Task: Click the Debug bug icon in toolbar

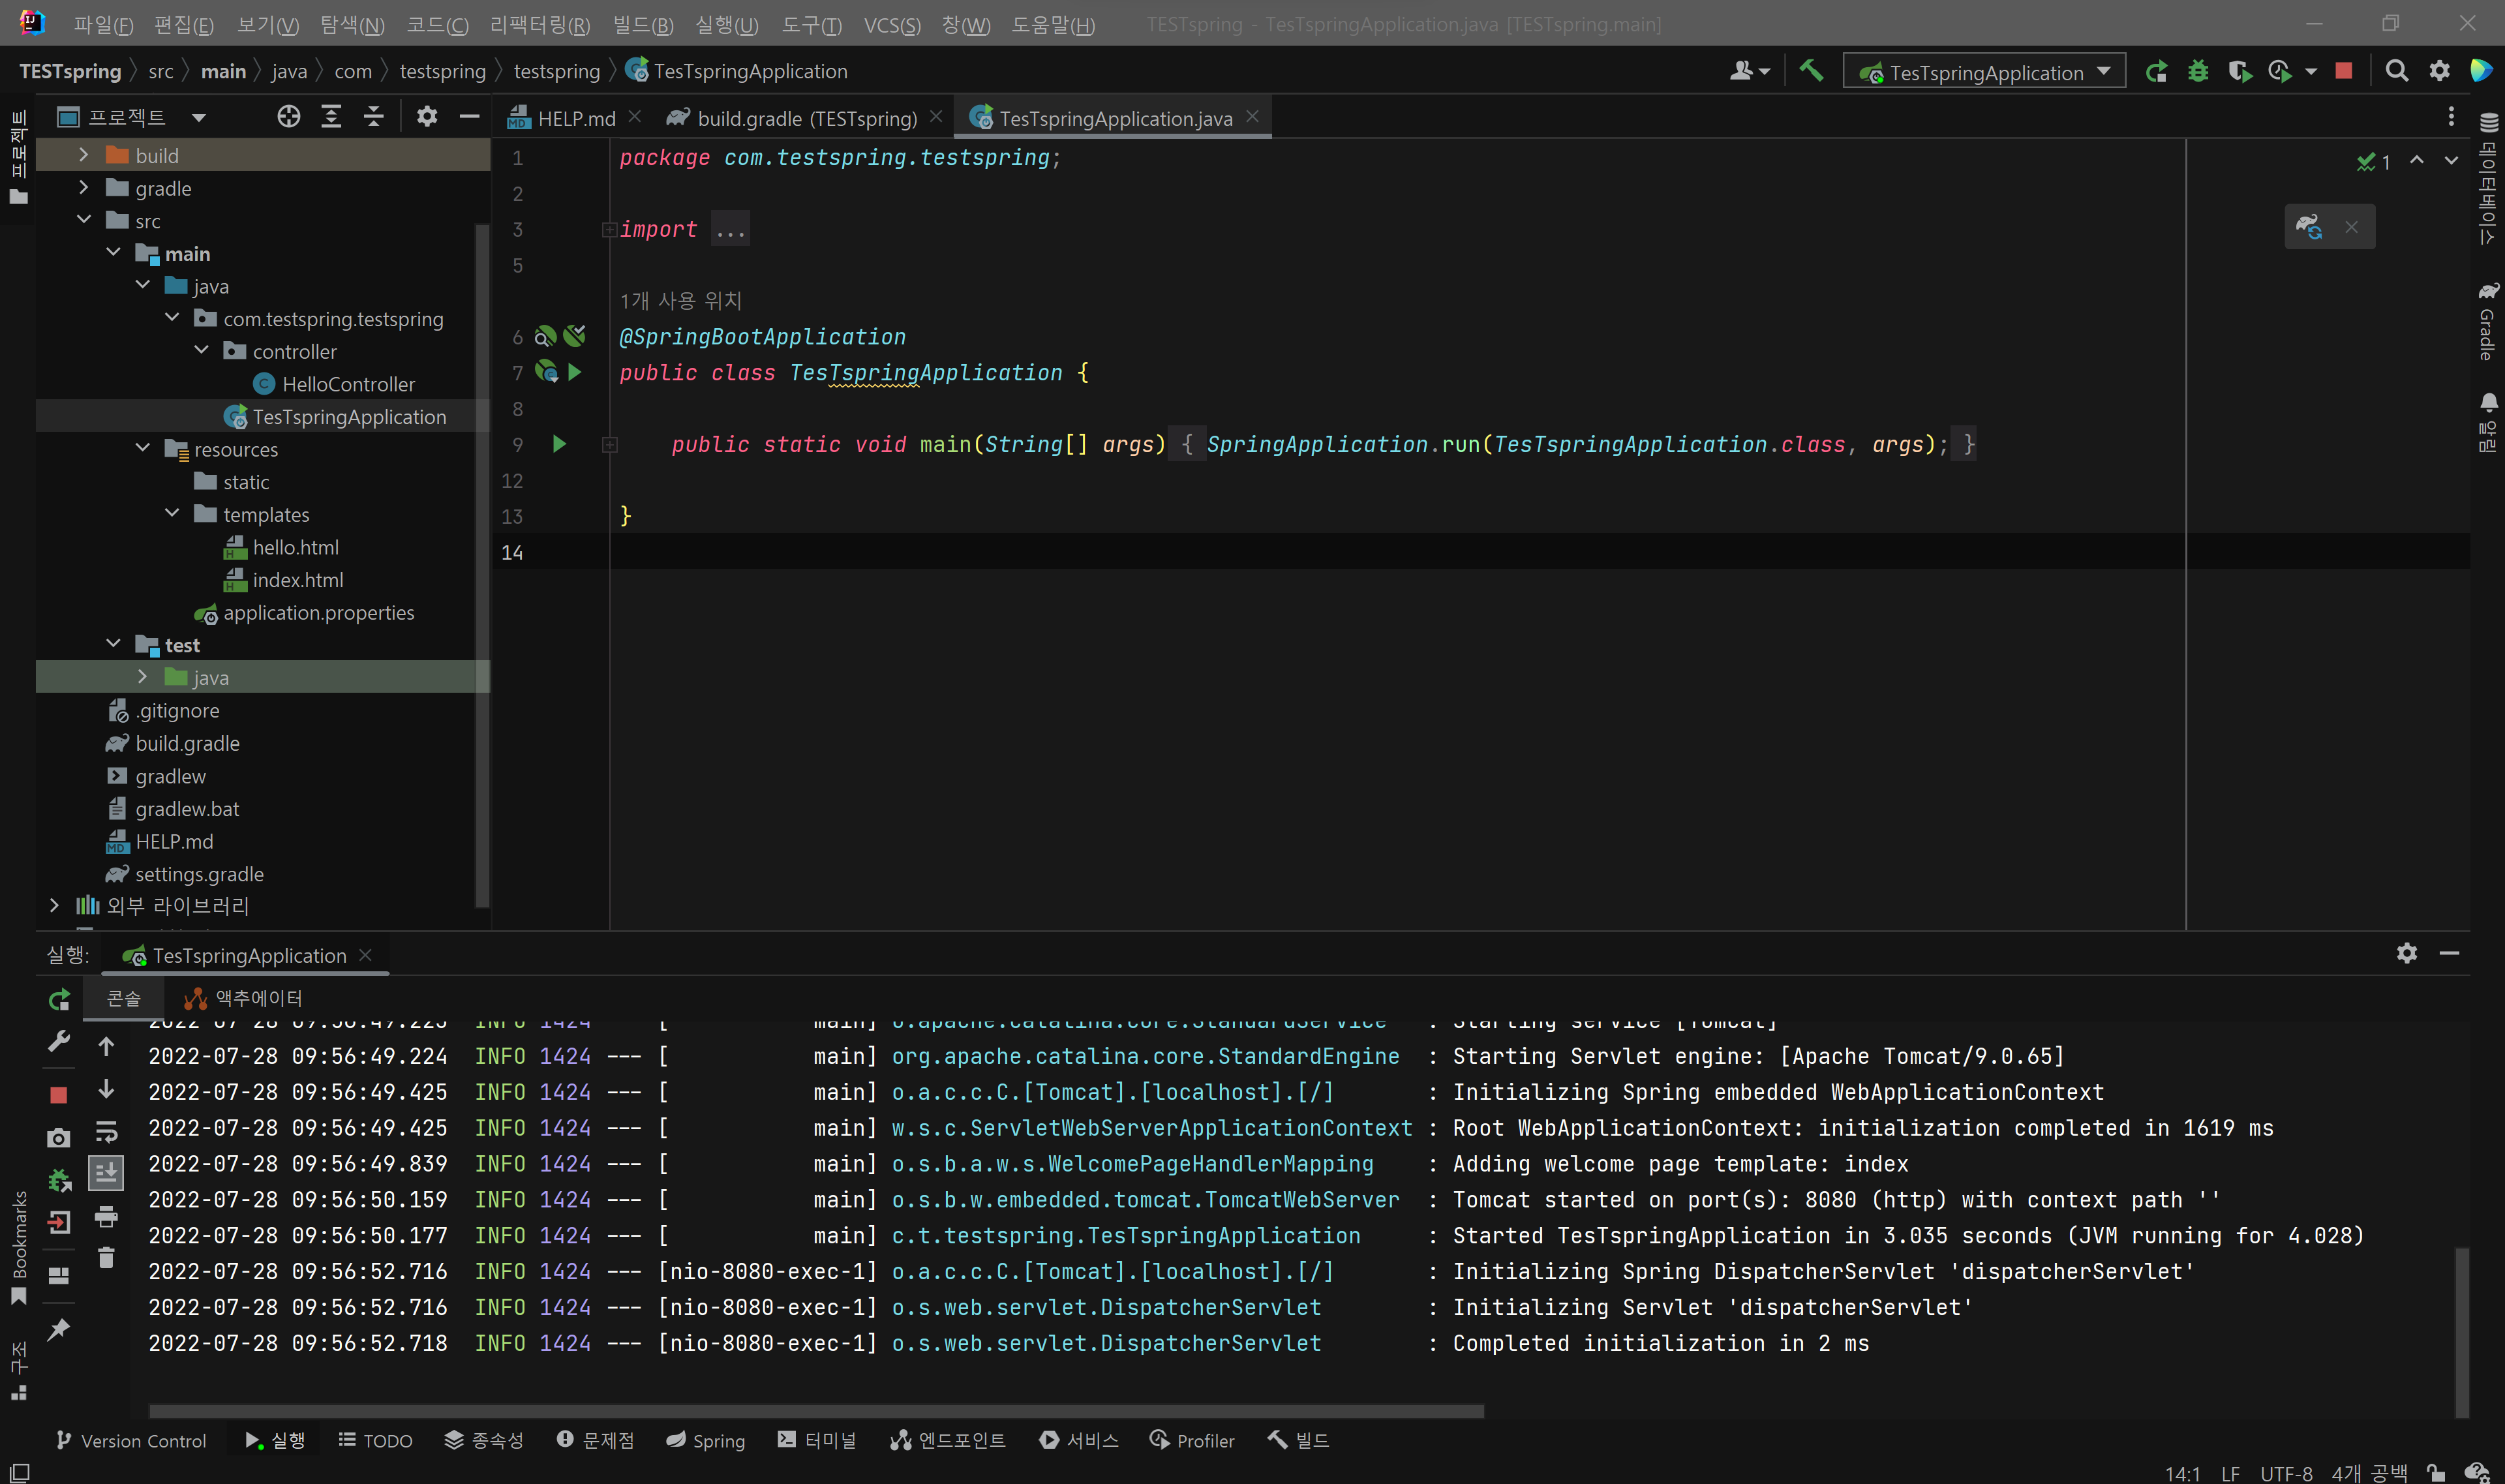Action: [x=2197, y=72]
